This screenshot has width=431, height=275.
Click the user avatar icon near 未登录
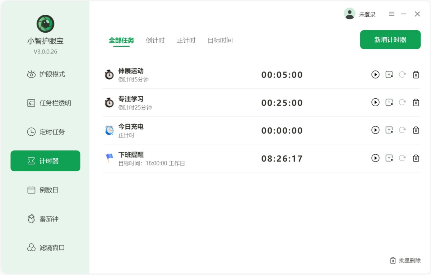tap(349, 14)
